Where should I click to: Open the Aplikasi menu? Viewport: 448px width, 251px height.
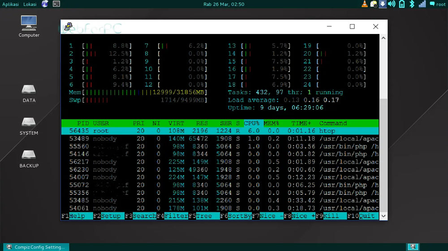click(x=11, y=4)
